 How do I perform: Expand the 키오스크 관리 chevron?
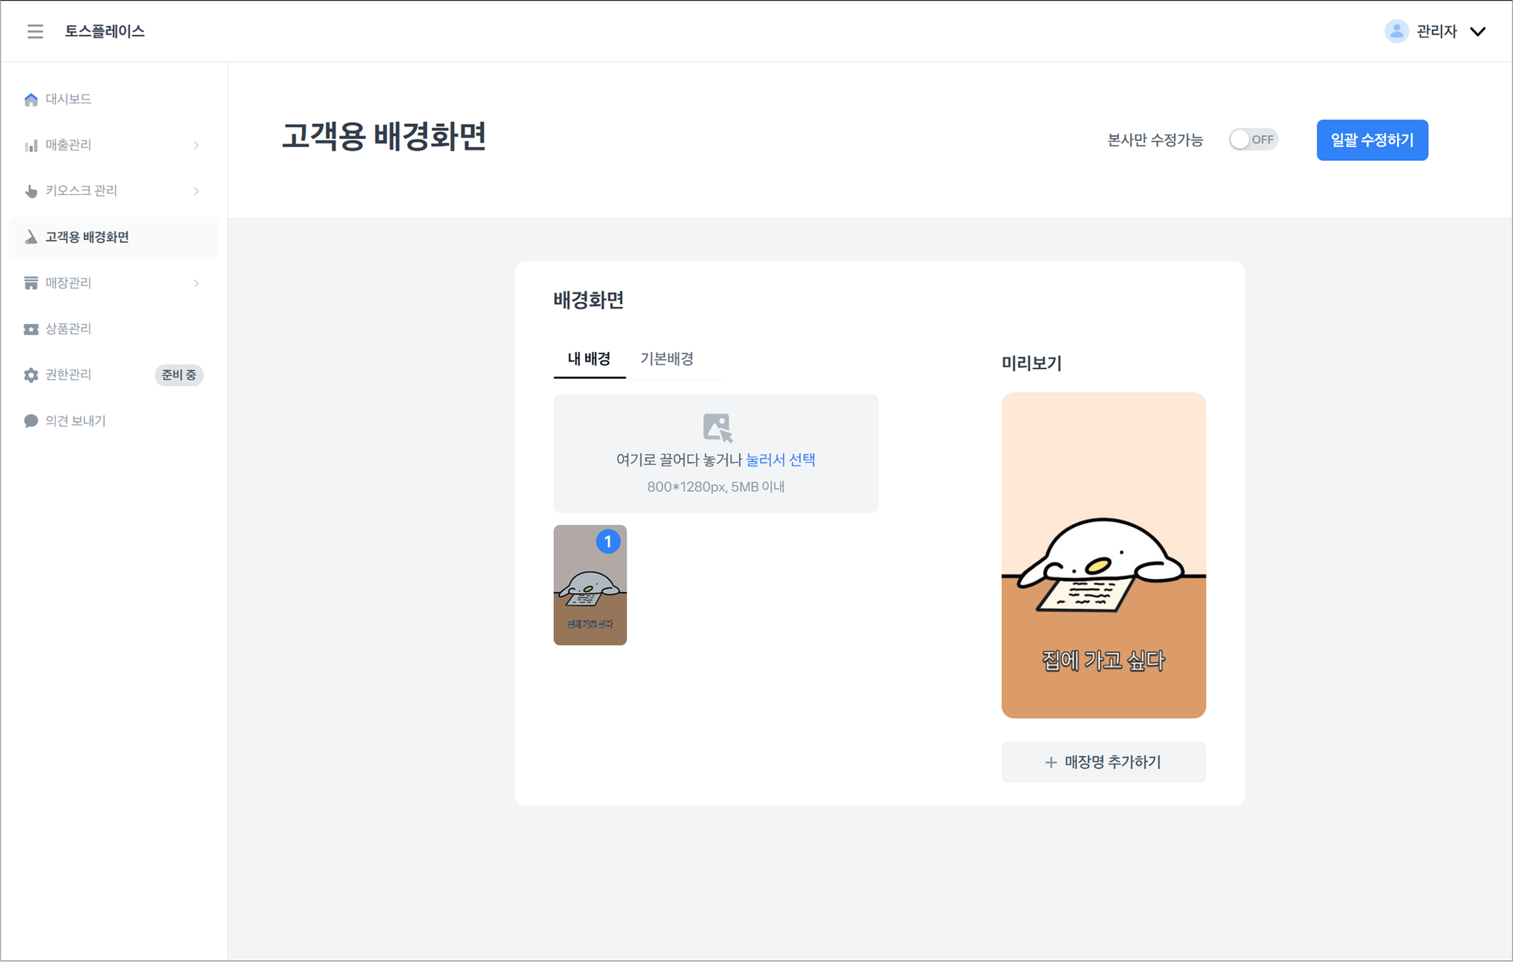(x=197, y=191)
